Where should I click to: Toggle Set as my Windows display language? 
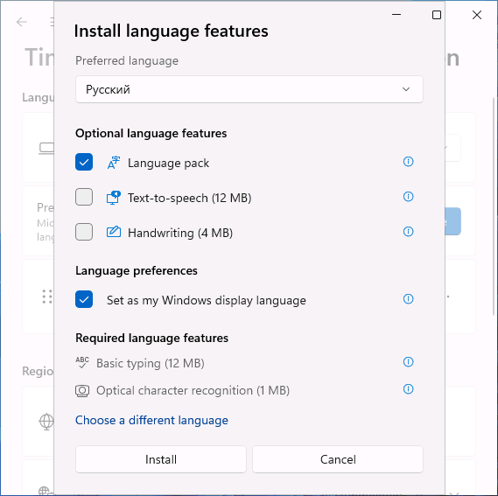[x=84, y=299]
